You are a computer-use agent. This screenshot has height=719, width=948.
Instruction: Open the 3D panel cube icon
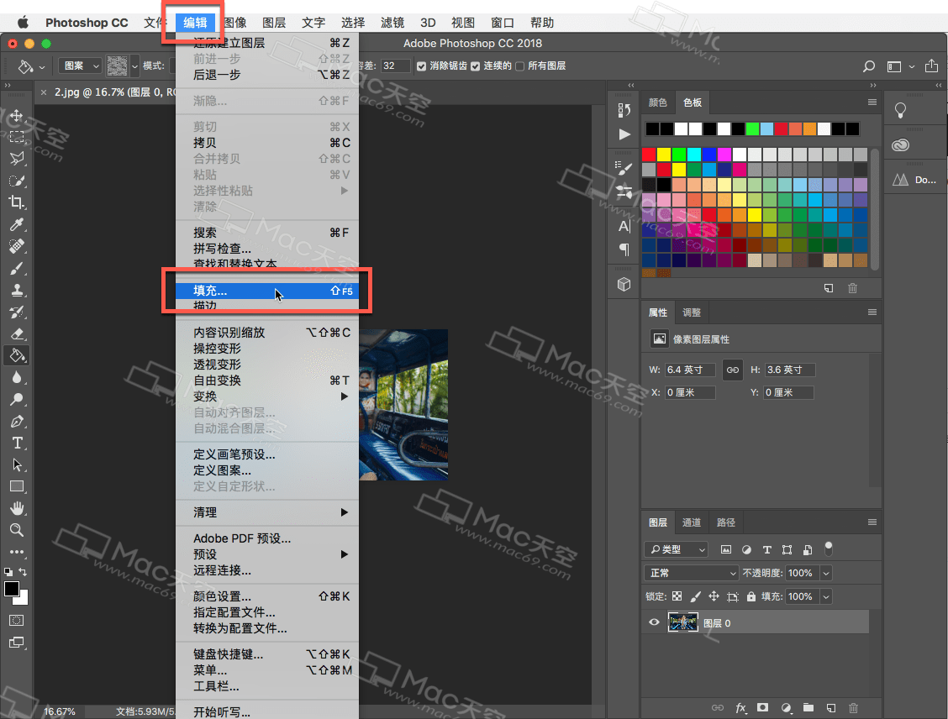[x=624, y=285]
